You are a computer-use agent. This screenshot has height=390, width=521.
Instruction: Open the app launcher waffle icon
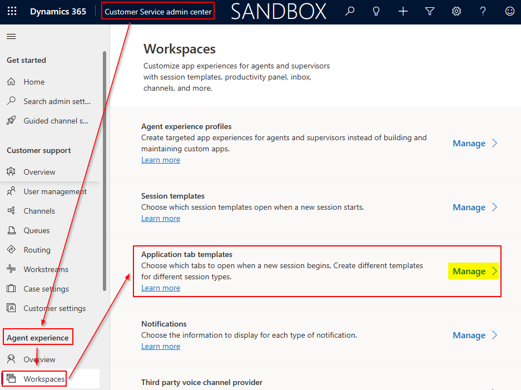(12, 11)
